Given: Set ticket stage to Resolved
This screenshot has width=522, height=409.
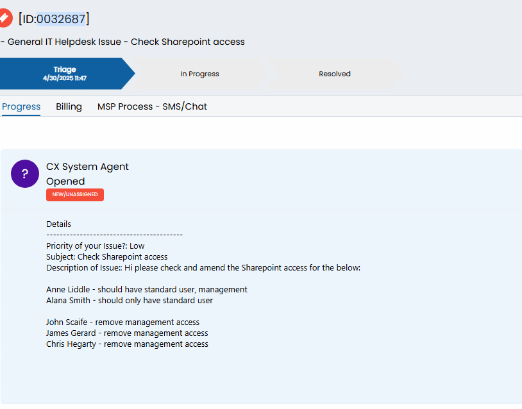Looking at the screenshot, I should point(335,74).
